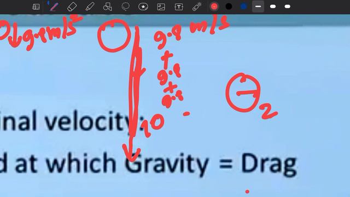
Task: Select the Lasso selection tool
Action: pos(125,7)
